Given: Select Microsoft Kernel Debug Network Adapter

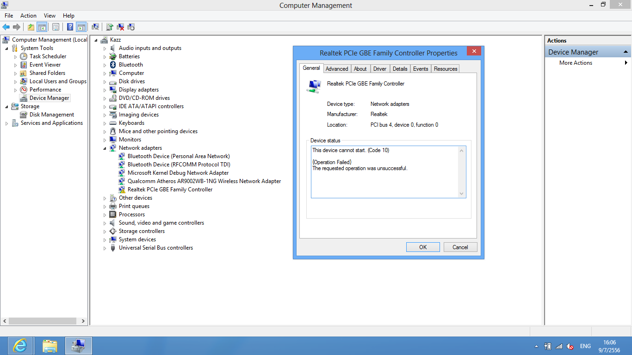Looking at the screenshot, I should tap(178, 173).
